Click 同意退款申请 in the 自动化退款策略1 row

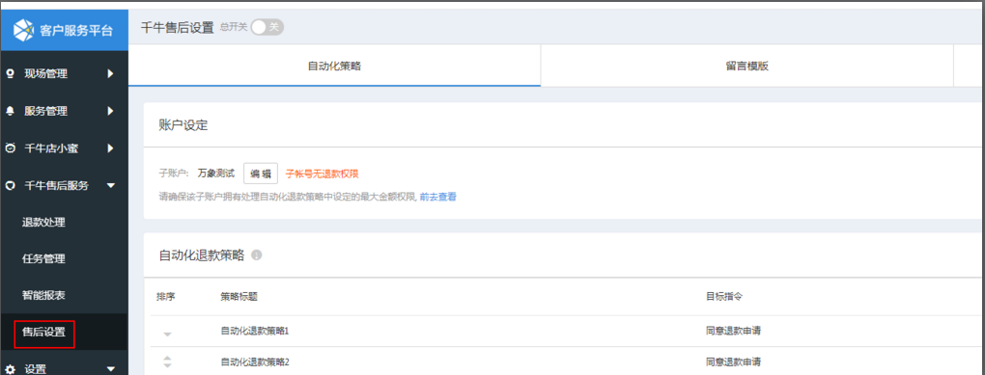coord(734,331)
